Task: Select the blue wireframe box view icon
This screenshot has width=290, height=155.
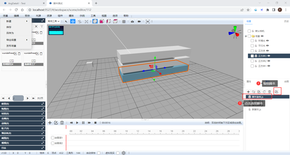Action: tap(95, 21)
